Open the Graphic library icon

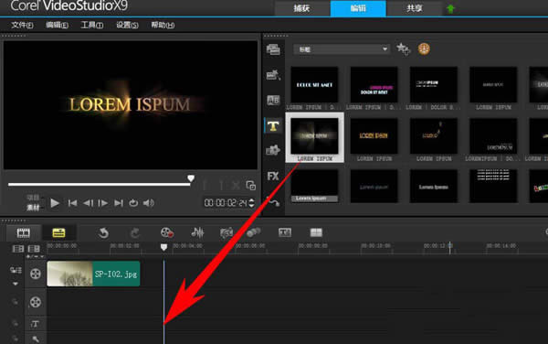coord(273,150)
